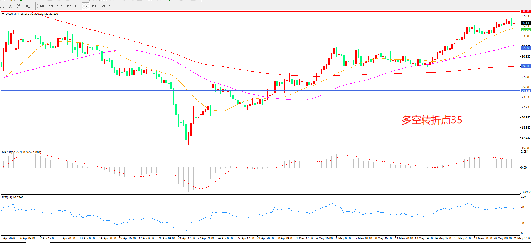The height and width of the screenshot is (243, 531).
Task: Click the blue 29.000 horizontal line label
Action: 525,66
